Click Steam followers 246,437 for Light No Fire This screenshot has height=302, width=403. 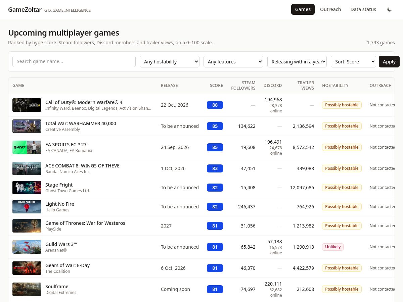coord(247,207)
